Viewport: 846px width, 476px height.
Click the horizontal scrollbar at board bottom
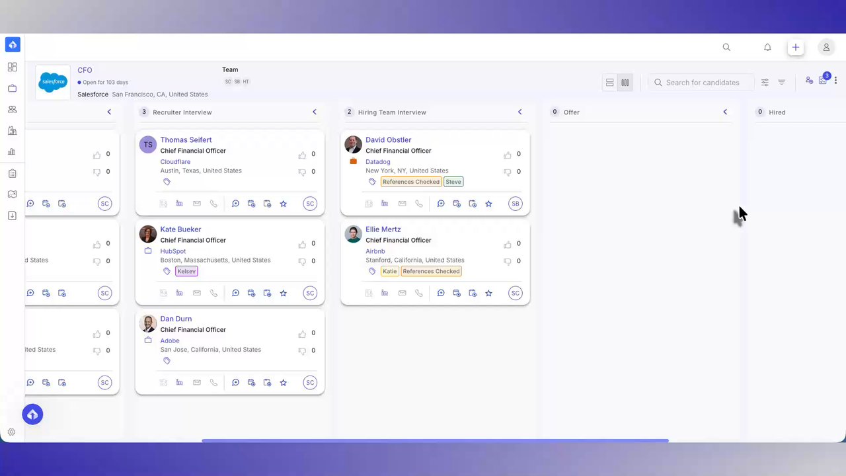pos(435,440)
